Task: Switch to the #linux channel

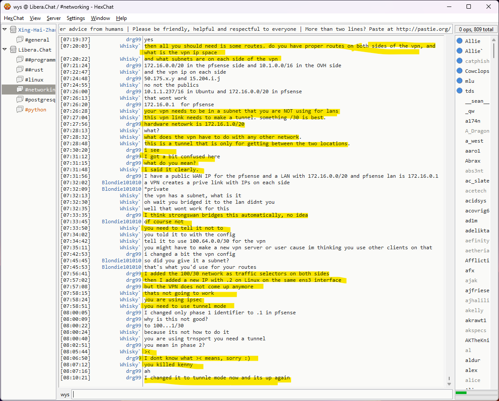Action: [x=34, y=80]
